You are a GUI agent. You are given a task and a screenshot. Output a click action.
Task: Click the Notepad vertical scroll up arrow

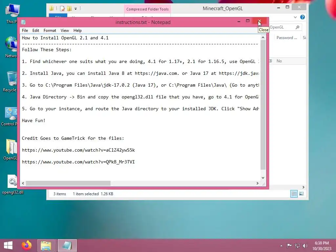coord(263,38)
